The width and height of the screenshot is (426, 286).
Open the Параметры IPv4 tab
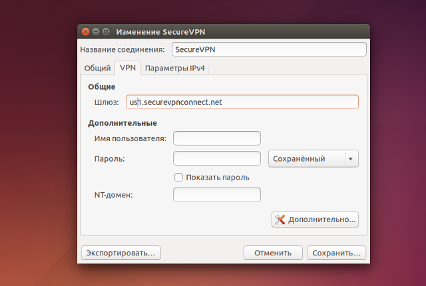[174, 68]
